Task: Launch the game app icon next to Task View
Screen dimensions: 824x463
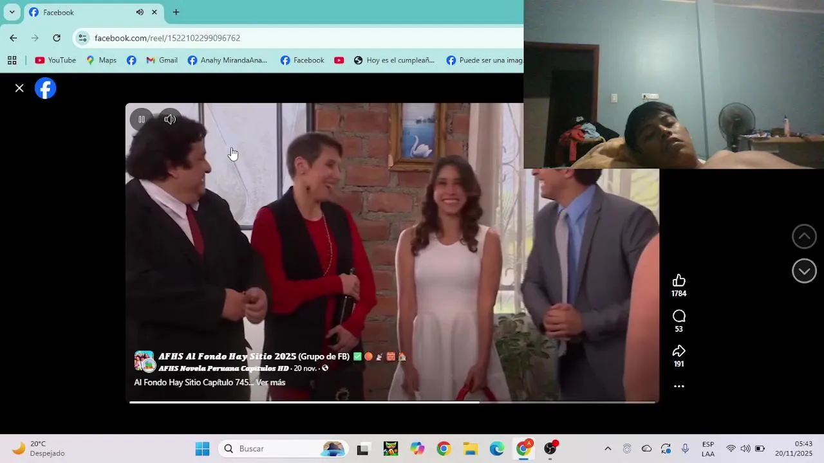Action: tap(390, 448)
